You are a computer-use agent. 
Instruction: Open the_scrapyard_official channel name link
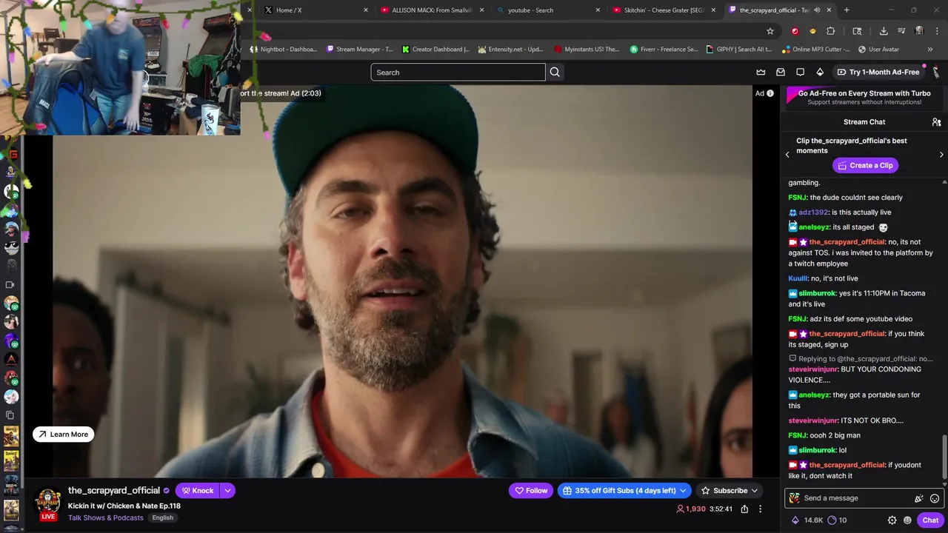pyautogui.click(x=114, y=490)
